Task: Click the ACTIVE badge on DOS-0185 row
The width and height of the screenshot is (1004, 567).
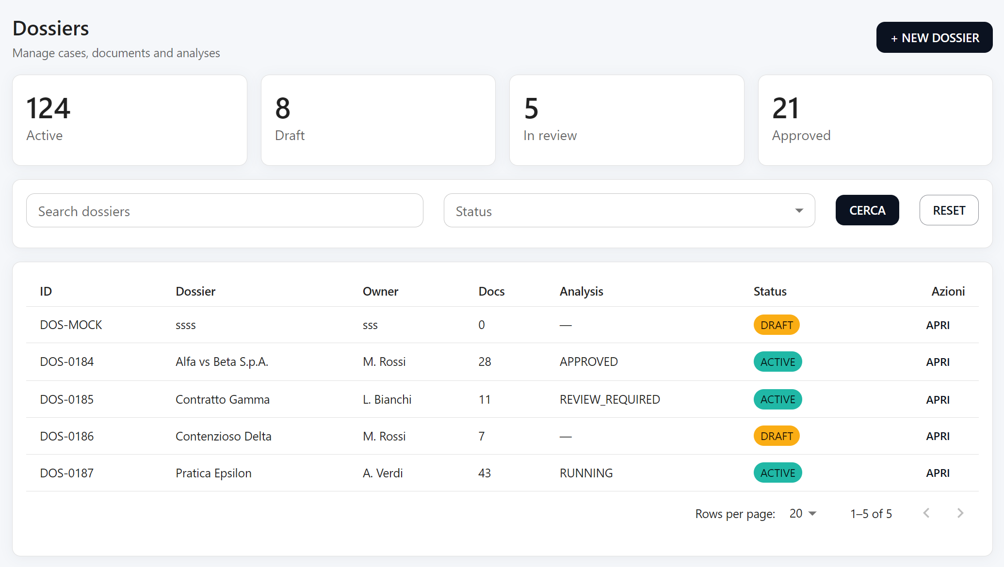Action: coord(777,400)
